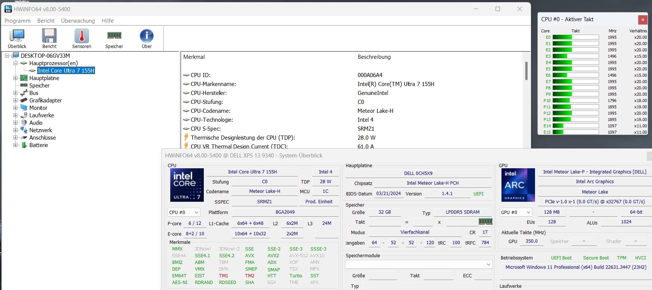
Task: Open the Programm menu
Action: tap(17, 21)
